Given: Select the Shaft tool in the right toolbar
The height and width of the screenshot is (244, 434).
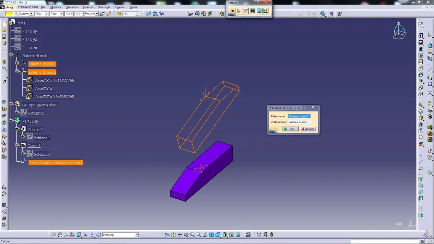Looking at the screenshot, I should click(421, 49).
